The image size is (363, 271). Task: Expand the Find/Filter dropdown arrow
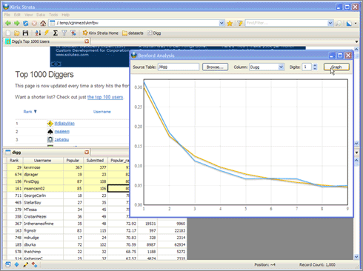330,23
